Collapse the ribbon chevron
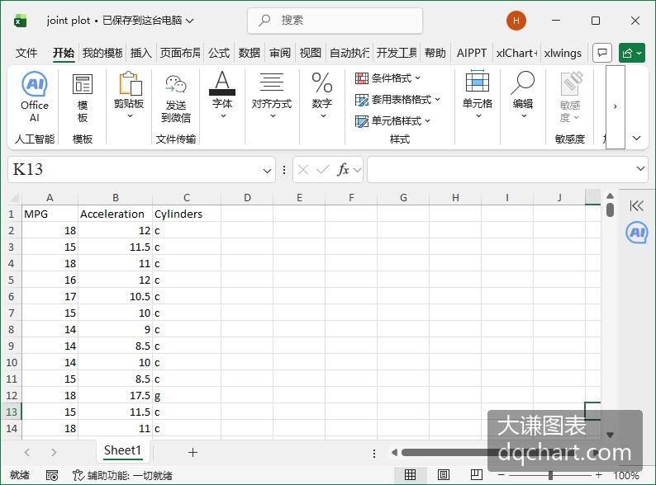This screenshot has height=485, width=656. pos(636,138)
